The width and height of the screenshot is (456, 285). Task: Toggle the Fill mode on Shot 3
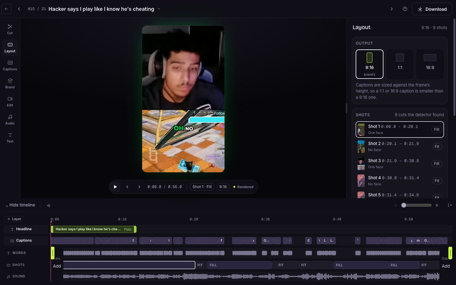(x=437, y=164)
